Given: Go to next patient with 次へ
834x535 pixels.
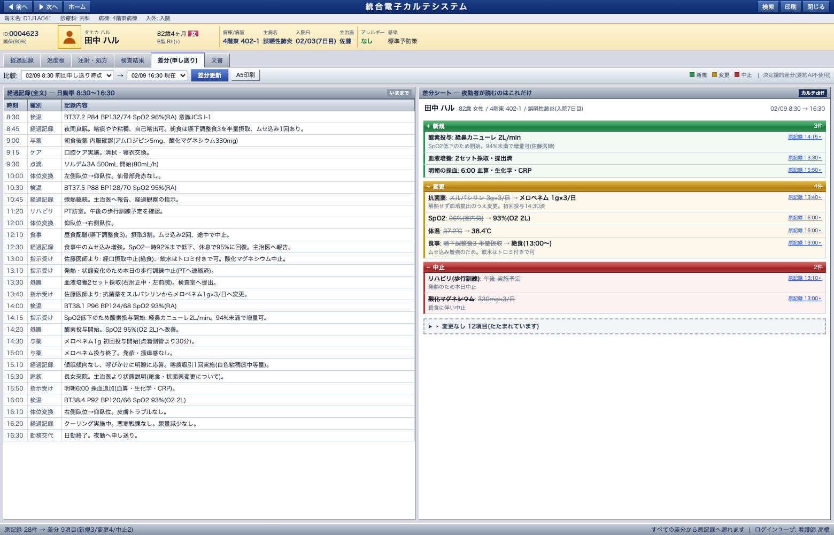Looking at the screenshot, I should coord(48,7).
